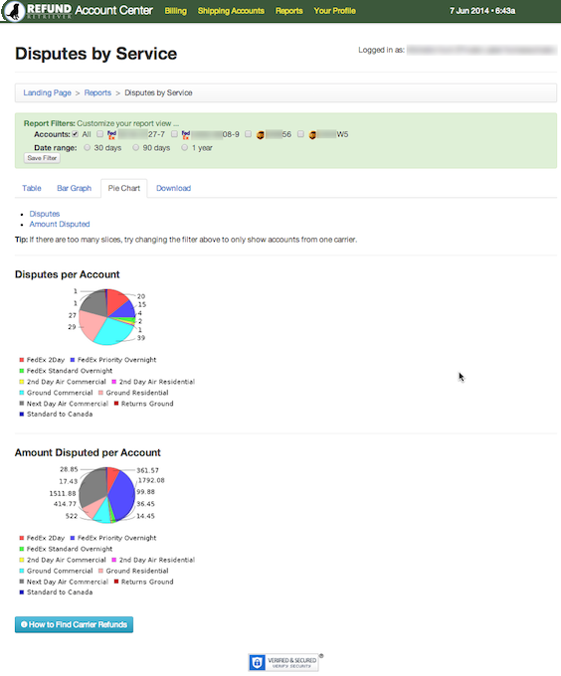The height and width of the screenshot is (676, 561).
Task: Switch to the Bar Graph tab
Action: [75, 188]
